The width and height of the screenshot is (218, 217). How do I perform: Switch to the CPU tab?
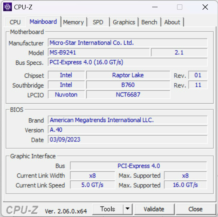15,22
